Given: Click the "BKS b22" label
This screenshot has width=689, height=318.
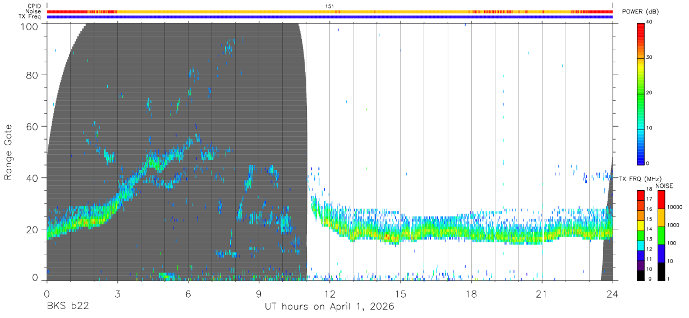Looking at the screenshot, I should tap(67, 307).
